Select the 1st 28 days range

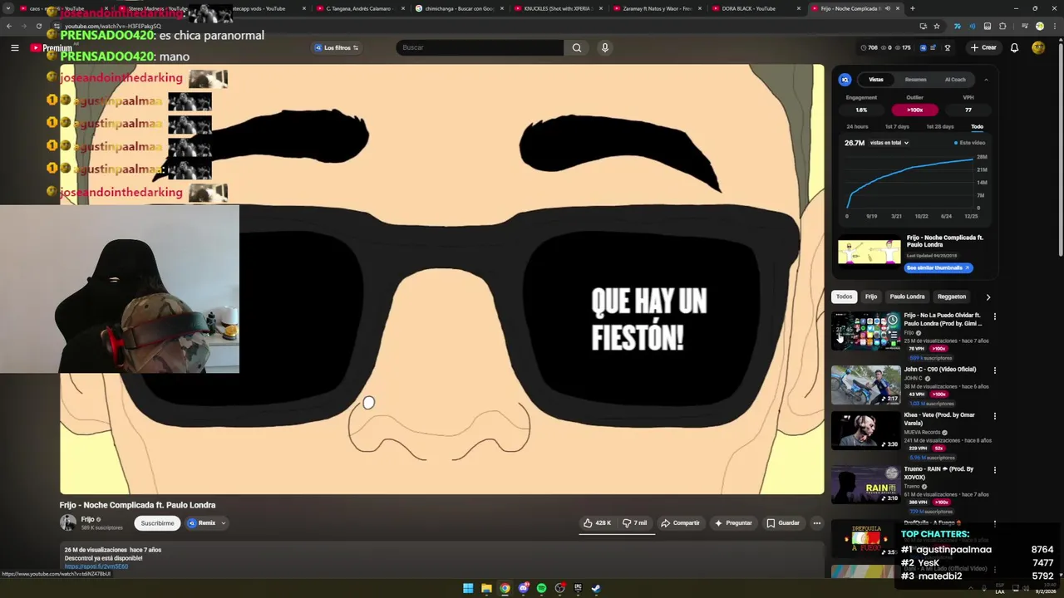[x=939, y=126]
